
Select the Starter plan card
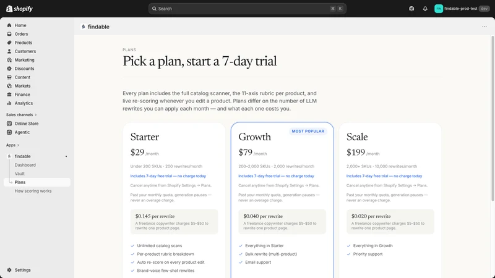174,200
